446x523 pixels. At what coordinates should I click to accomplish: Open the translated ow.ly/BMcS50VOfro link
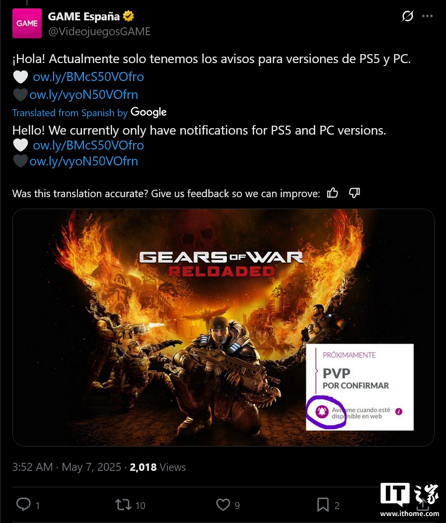point(88,146)
